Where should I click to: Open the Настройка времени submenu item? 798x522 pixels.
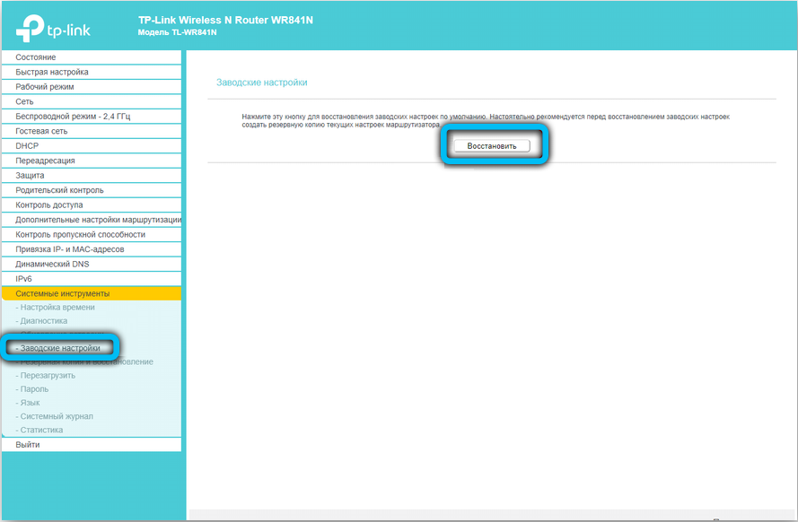(x=57, y=308)
